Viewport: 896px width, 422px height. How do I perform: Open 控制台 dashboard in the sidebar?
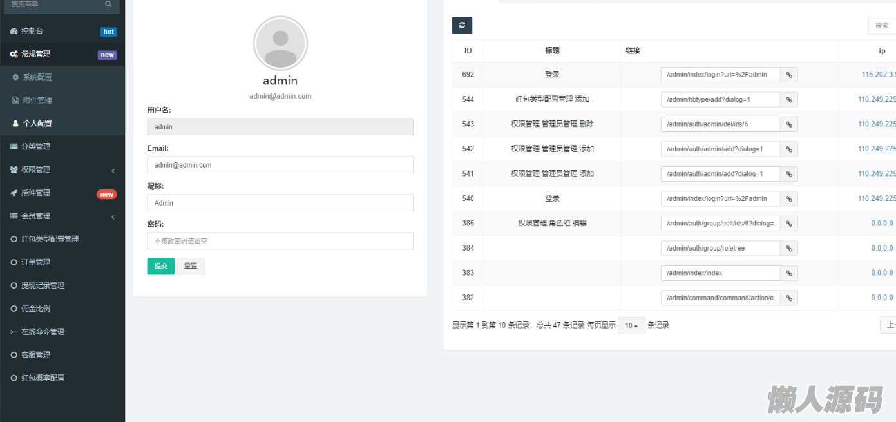[32, 31]
